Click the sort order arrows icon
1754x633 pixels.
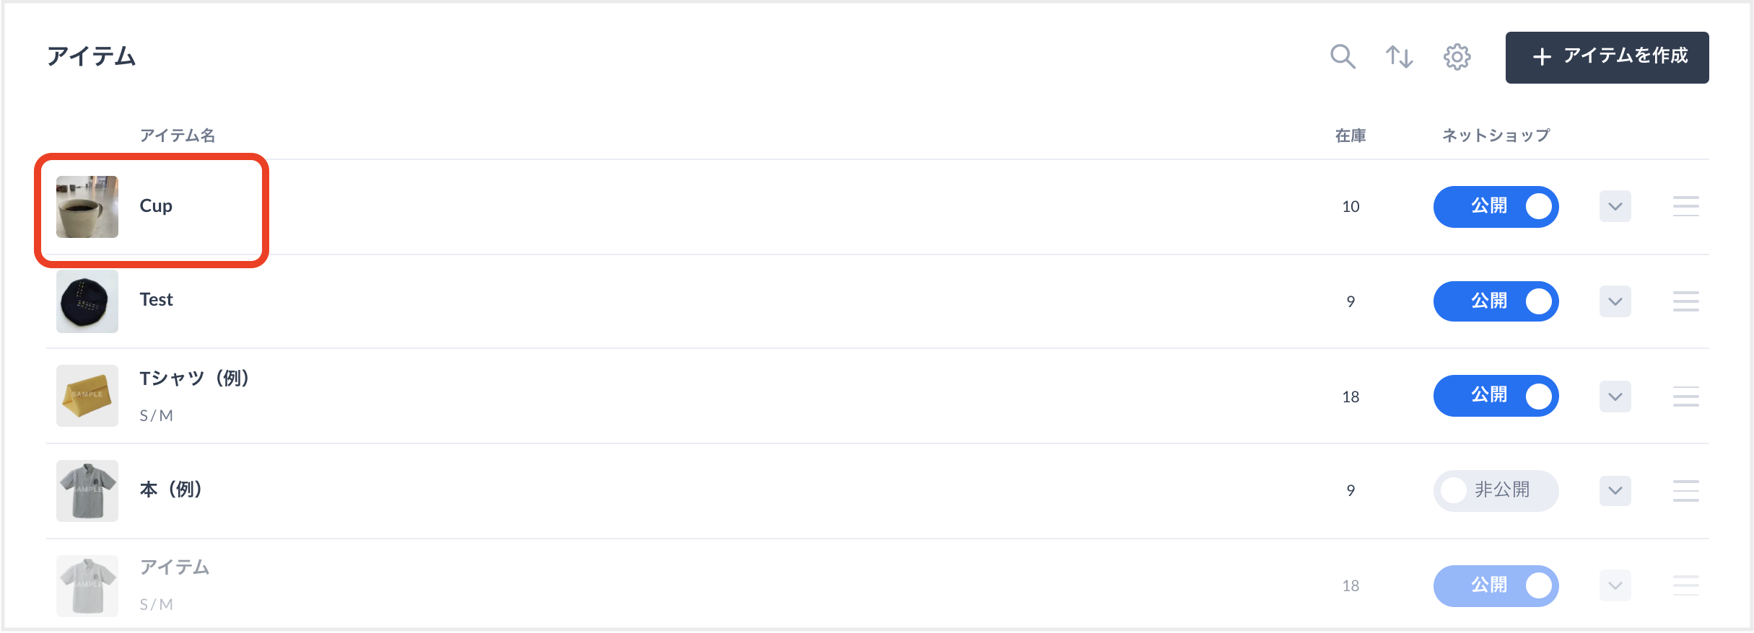[x=1399, y=56]
